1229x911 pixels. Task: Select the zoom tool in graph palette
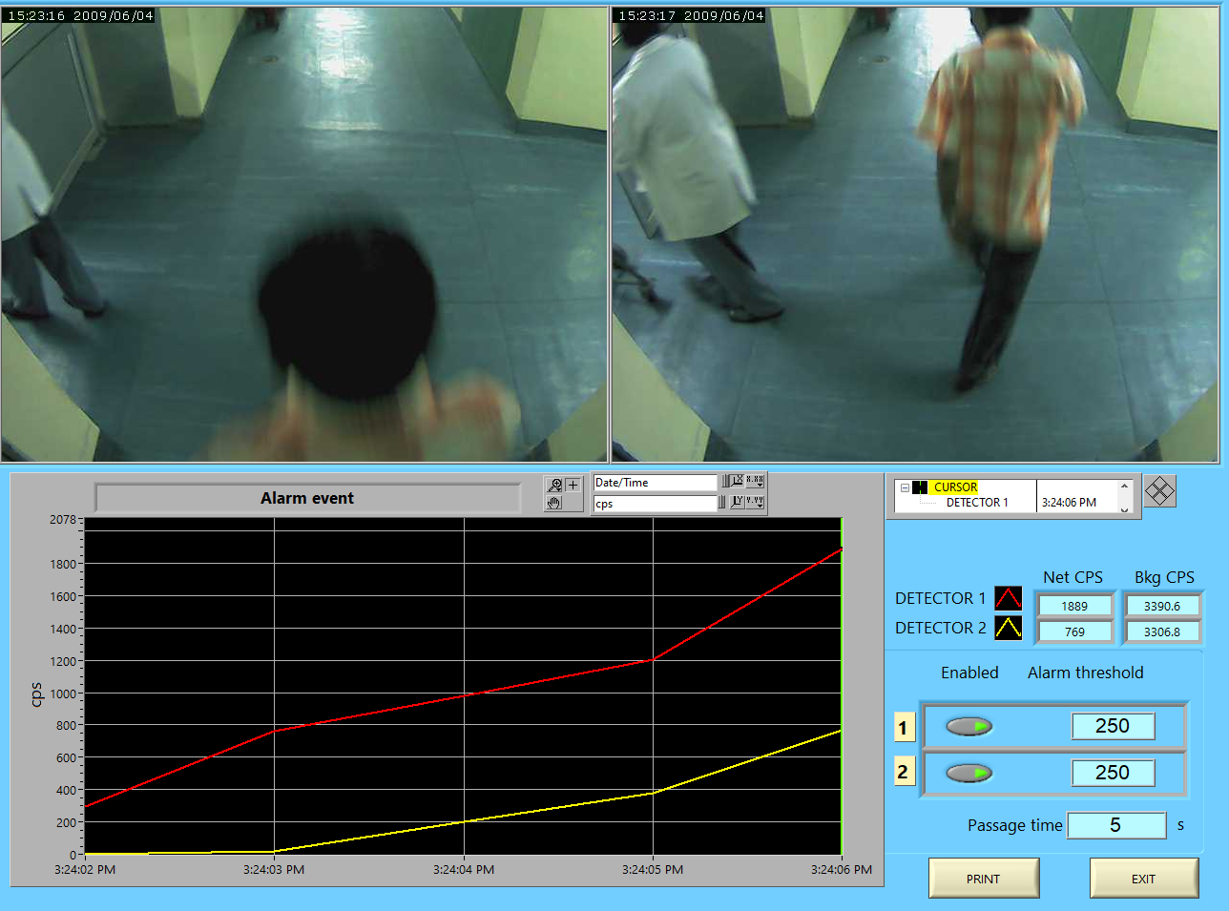coord(554,485)
